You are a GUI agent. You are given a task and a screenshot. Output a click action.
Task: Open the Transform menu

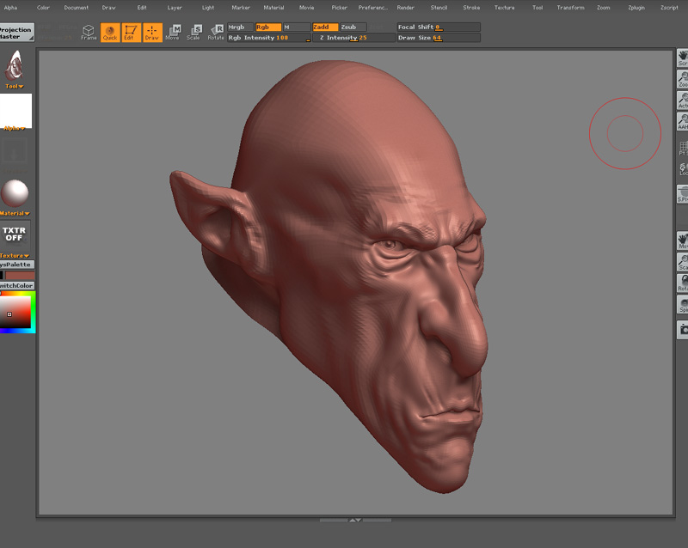[570, 8]
